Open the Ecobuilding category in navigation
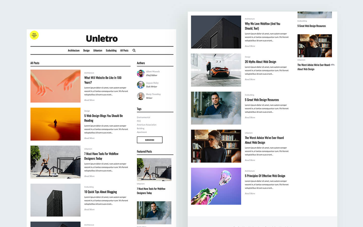The image size is (363, 227). pos(111,50)
